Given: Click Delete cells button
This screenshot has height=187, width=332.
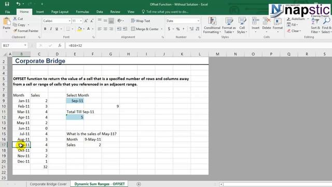Looking at the screenshot, I should pos(266,25).
